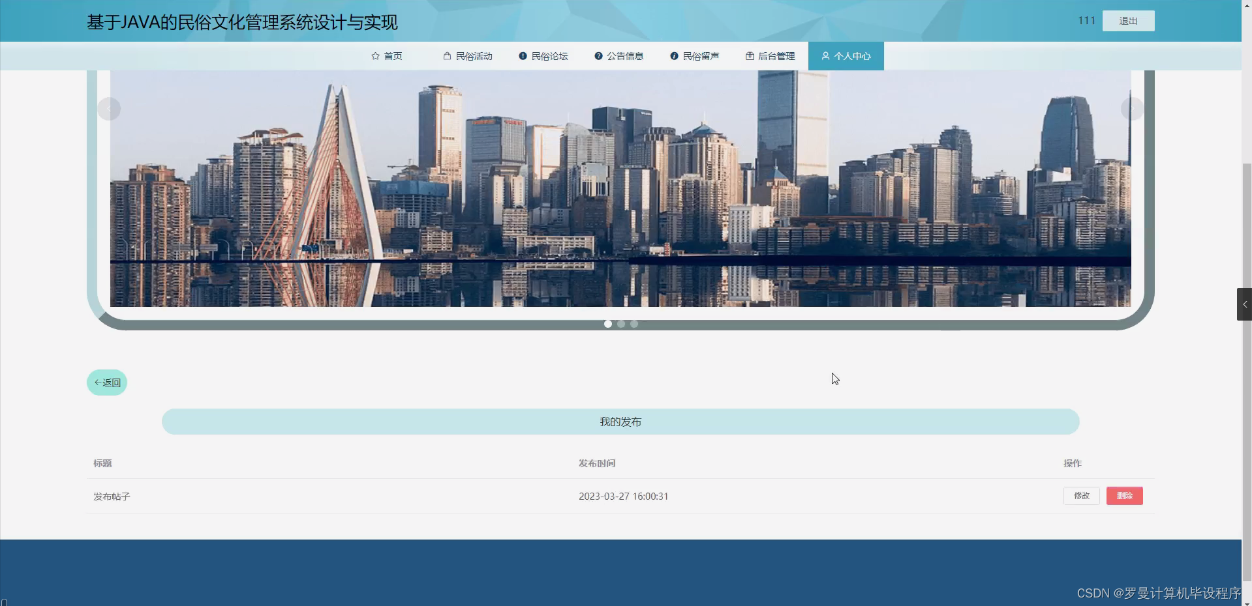Click the question-mark icon beside 公告信息
The height and width of the screenshot is (606, 1252).
pyautogui.click(x=598, y=56)
